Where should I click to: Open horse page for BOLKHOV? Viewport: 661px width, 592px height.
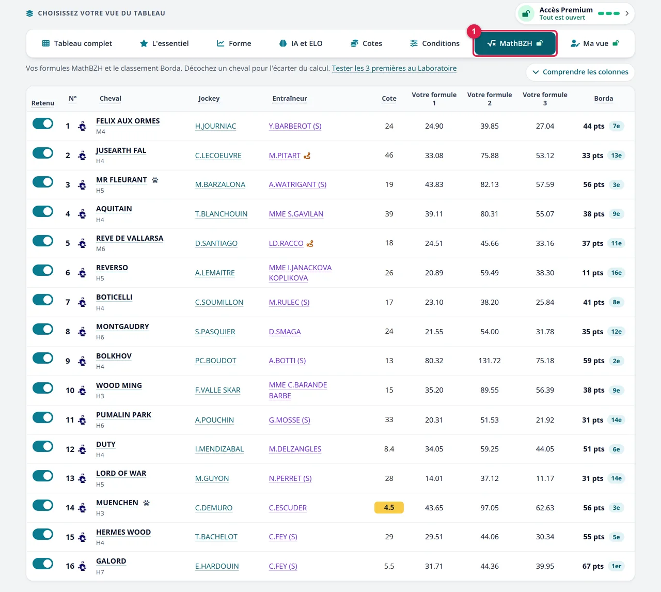point(114,356)
